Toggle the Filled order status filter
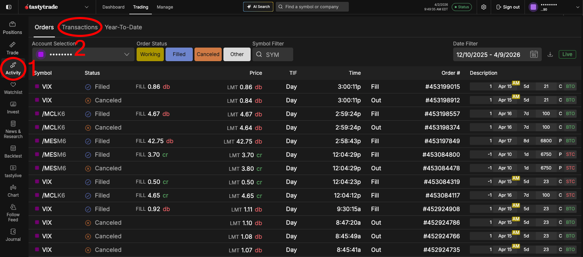 [179, 54]
